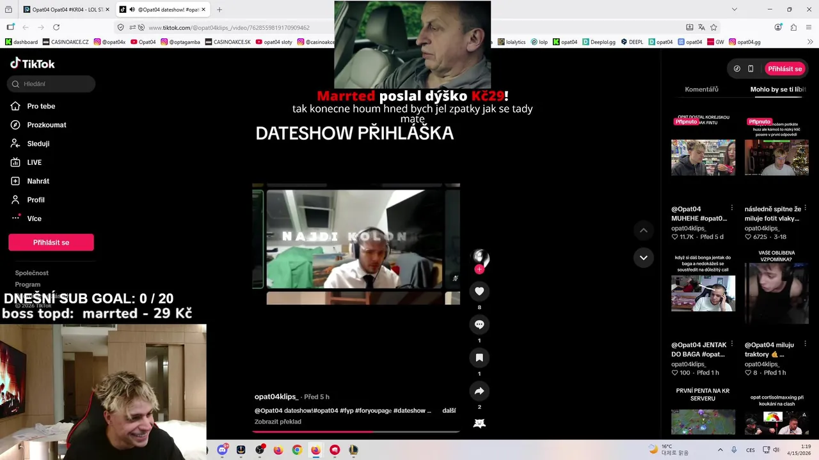Reload the page in browser toolbar
Image resolution: width=819 pixels, height=460 pixels.
[x=56, y=27]
